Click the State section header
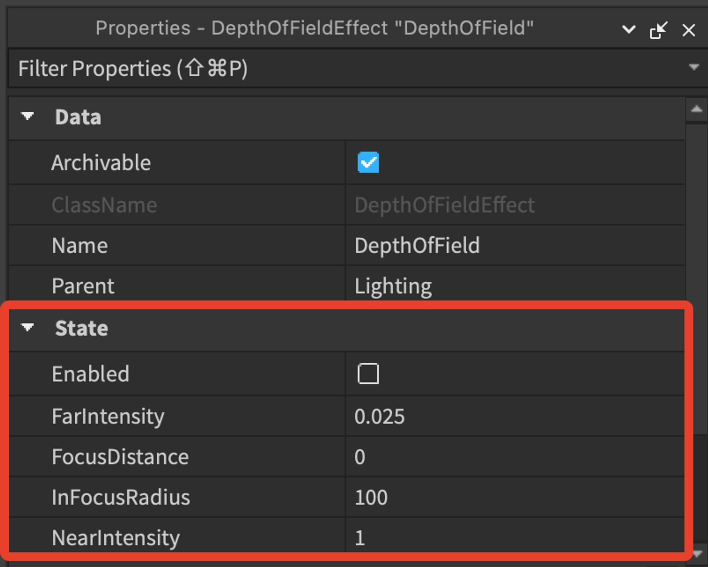Screen dimensions: 708x567 click(x=347, y=328)
